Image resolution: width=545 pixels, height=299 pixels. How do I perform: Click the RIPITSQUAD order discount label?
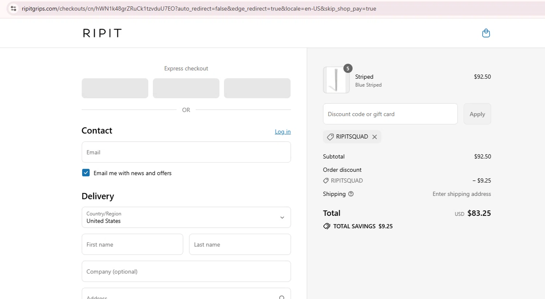[347, 180]
